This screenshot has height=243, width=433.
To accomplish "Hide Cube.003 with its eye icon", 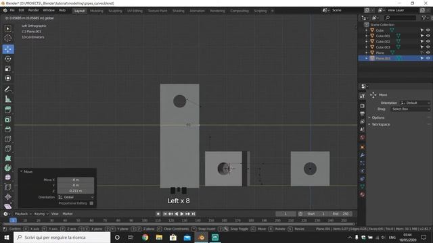I will click(428, 47).
